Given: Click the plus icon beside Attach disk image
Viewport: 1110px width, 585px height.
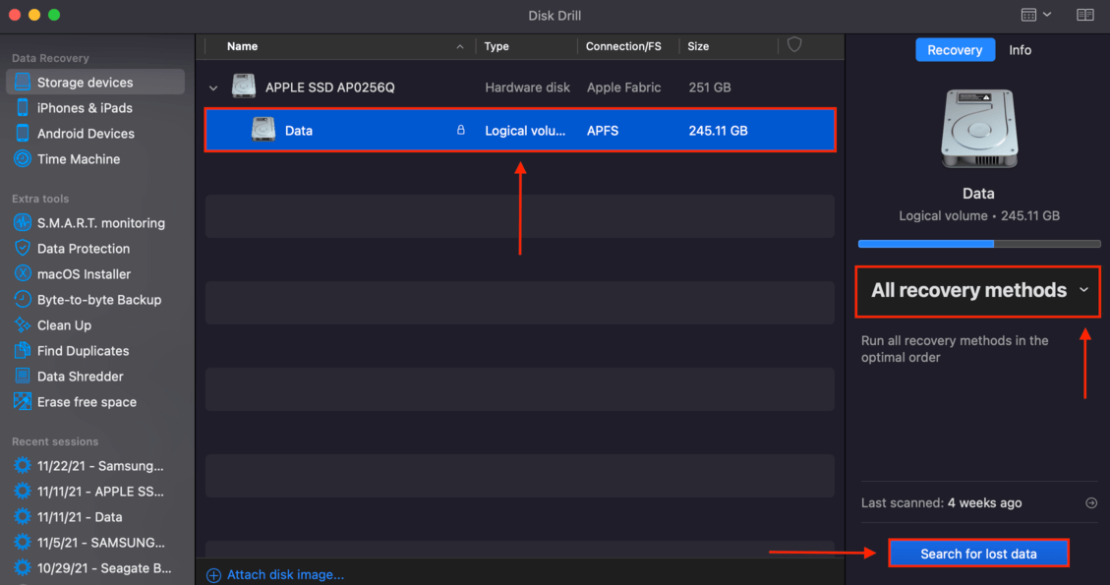Looking at the screenshot, I should tap(213, 575).
